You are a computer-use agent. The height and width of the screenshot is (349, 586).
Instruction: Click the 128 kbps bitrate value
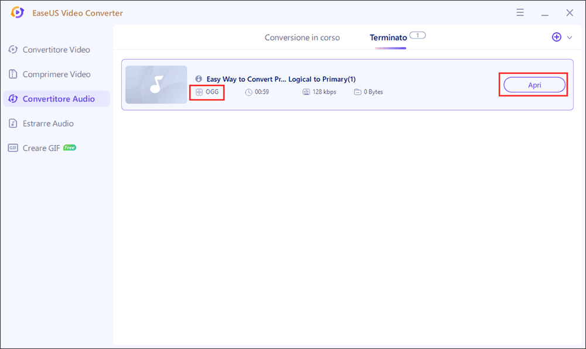point(325,92)
